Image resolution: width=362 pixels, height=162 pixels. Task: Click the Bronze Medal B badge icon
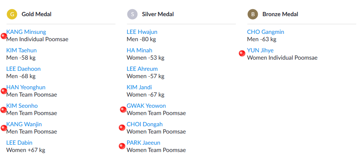click(253, 14)
